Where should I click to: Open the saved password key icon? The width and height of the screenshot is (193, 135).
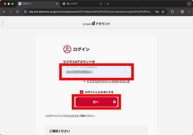click(157, 12)
